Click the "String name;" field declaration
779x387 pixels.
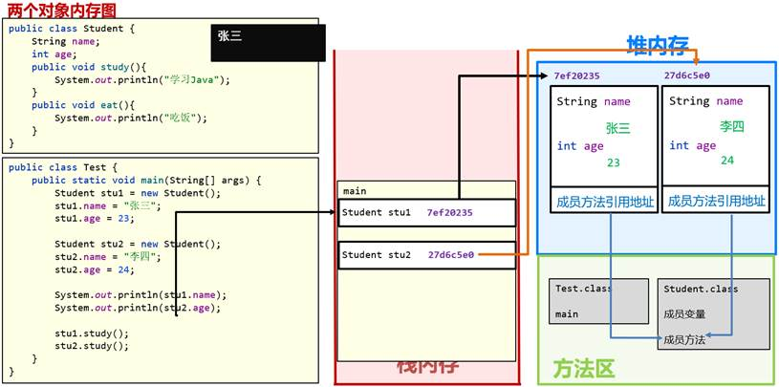pos(66,42)
